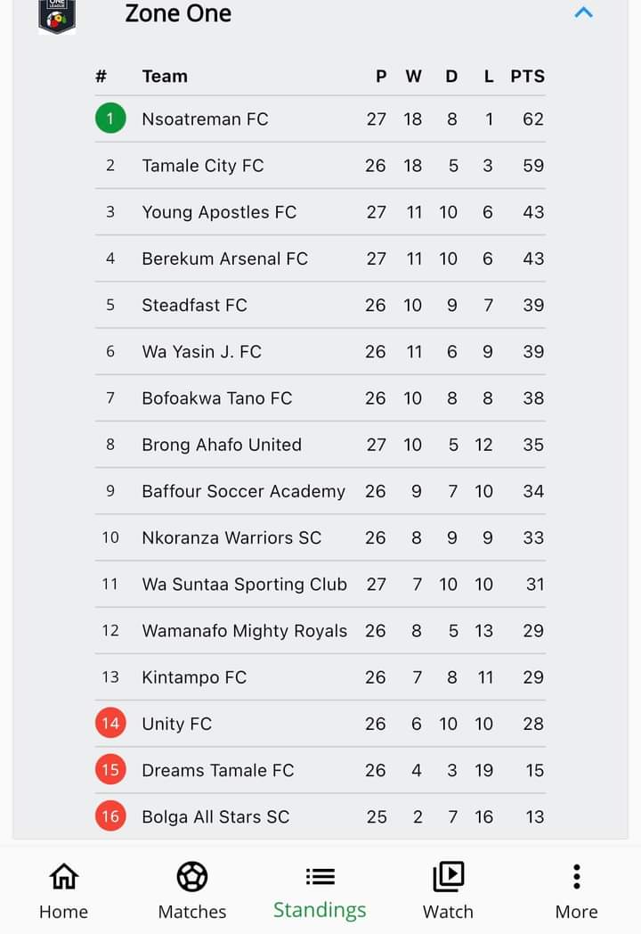The height and width of the screenshot is (934, 641).
Task: Click the Team column header
Action: [x=165, y=77]
